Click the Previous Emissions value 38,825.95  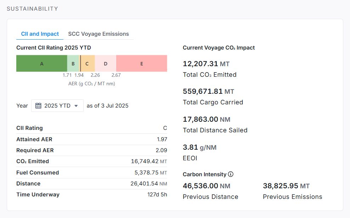(x=281, y=186)
